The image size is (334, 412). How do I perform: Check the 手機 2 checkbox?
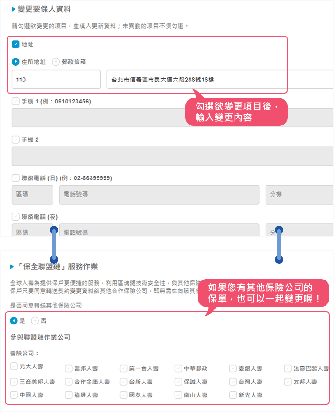click(15, 140)
